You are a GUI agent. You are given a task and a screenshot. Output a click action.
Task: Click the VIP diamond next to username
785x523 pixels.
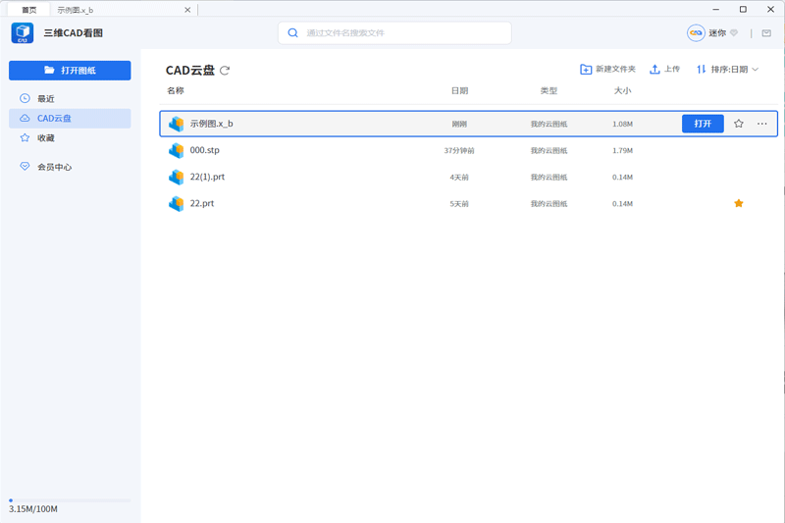(x=734, y=33)
